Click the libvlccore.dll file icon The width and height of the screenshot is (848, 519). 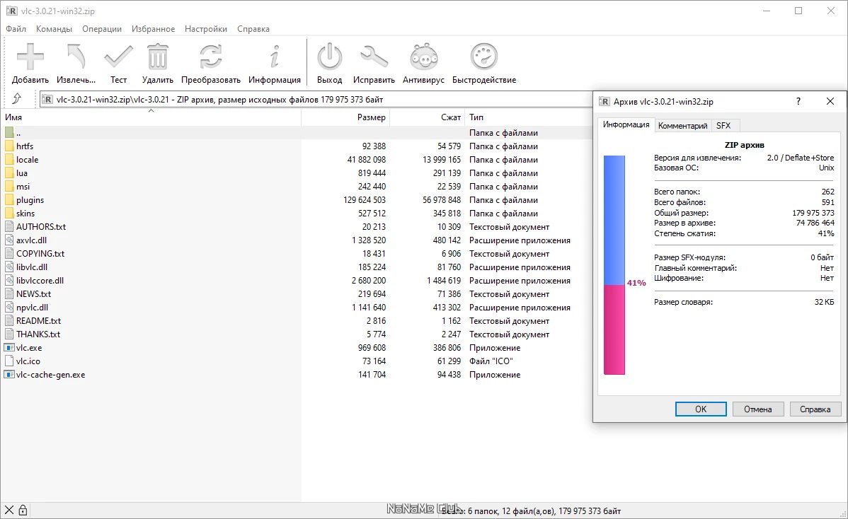point(9,280)
